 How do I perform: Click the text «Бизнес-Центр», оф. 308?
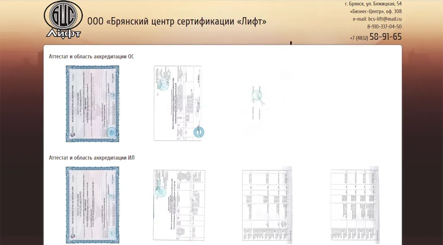click(x=376, y=12)
